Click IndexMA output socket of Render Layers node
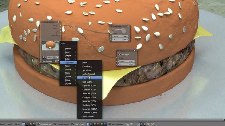 [60, 35]
